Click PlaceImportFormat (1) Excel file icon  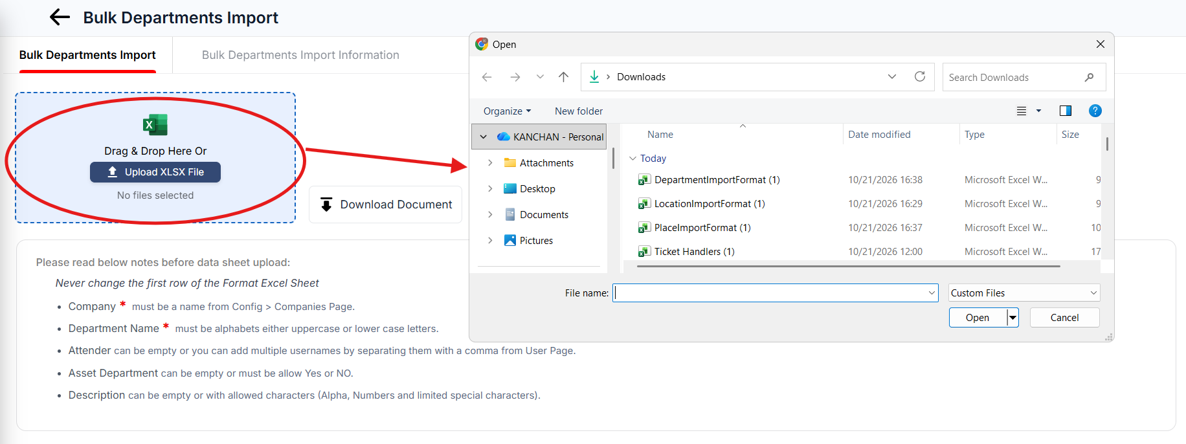click(x=644, y=228)
